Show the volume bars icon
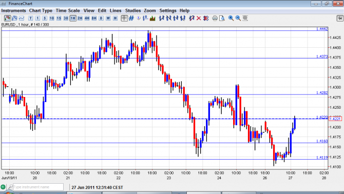344x194 pixels. pyautogui.click(x=152, y=18)
